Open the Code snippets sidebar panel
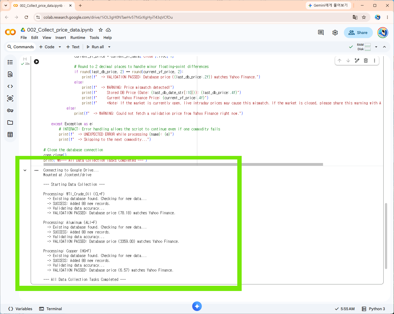 [10, 86]
